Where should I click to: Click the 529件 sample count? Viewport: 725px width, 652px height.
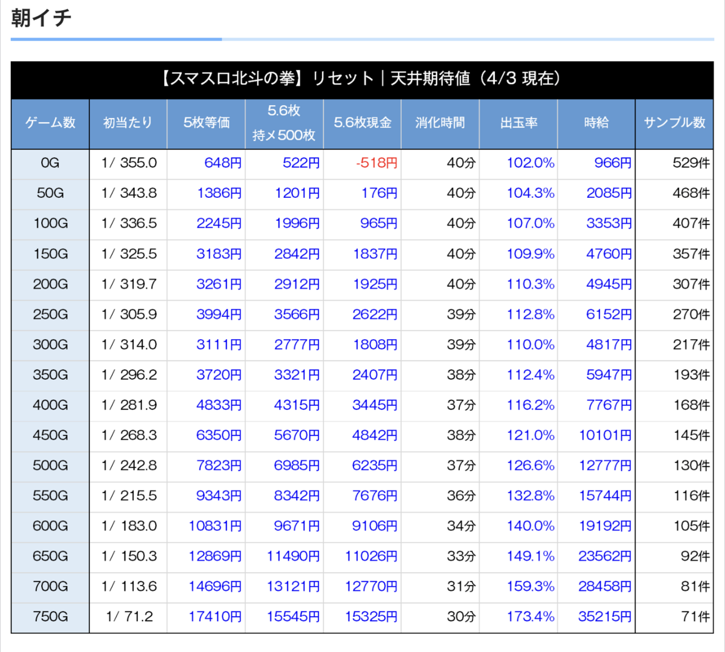(x=691, y=163)
